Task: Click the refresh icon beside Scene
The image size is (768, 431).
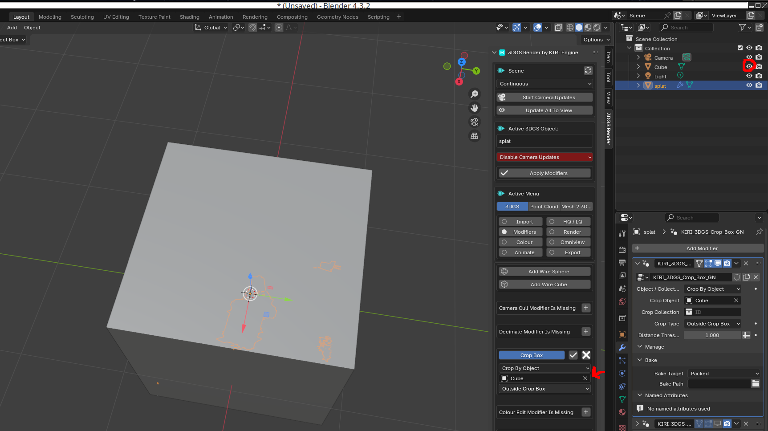Action: click(x=588, y=71)
